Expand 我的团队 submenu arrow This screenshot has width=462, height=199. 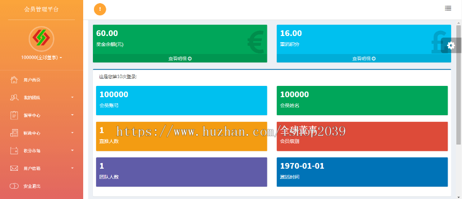pyautogui.click(x=72, y=97)
